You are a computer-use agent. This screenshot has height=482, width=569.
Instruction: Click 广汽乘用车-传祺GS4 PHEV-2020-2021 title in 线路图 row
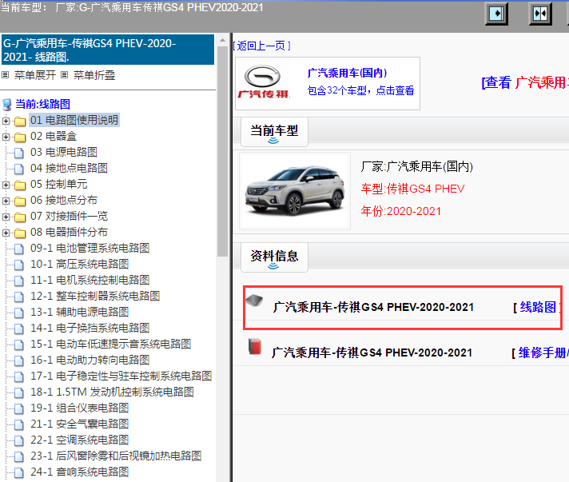click(373, 307)
